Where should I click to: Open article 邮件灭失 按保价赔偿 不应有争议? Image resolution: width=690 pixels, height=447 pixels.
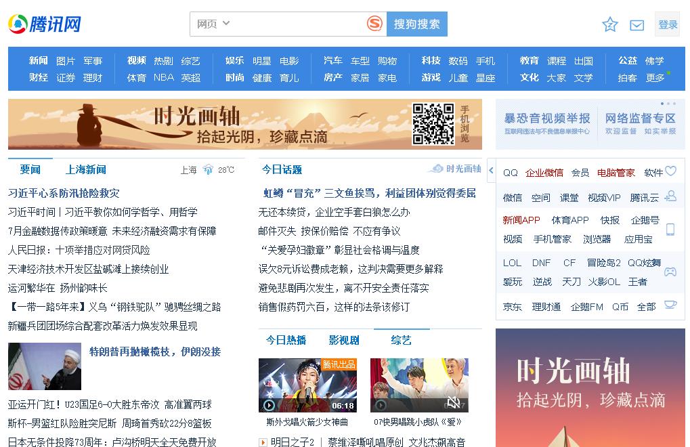(330, 231)
